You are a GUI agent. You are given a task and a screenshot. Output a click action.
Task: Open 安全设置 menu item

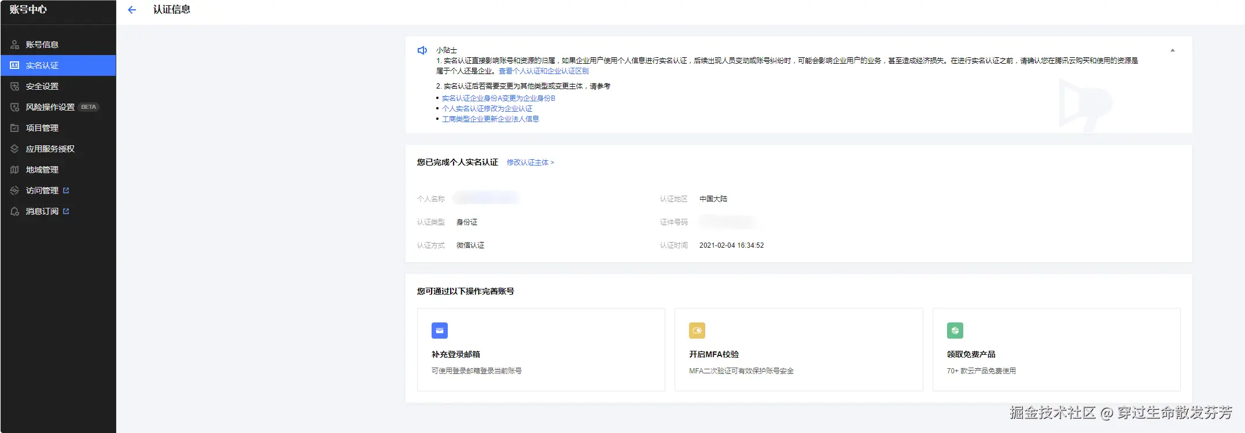[58, 86]
